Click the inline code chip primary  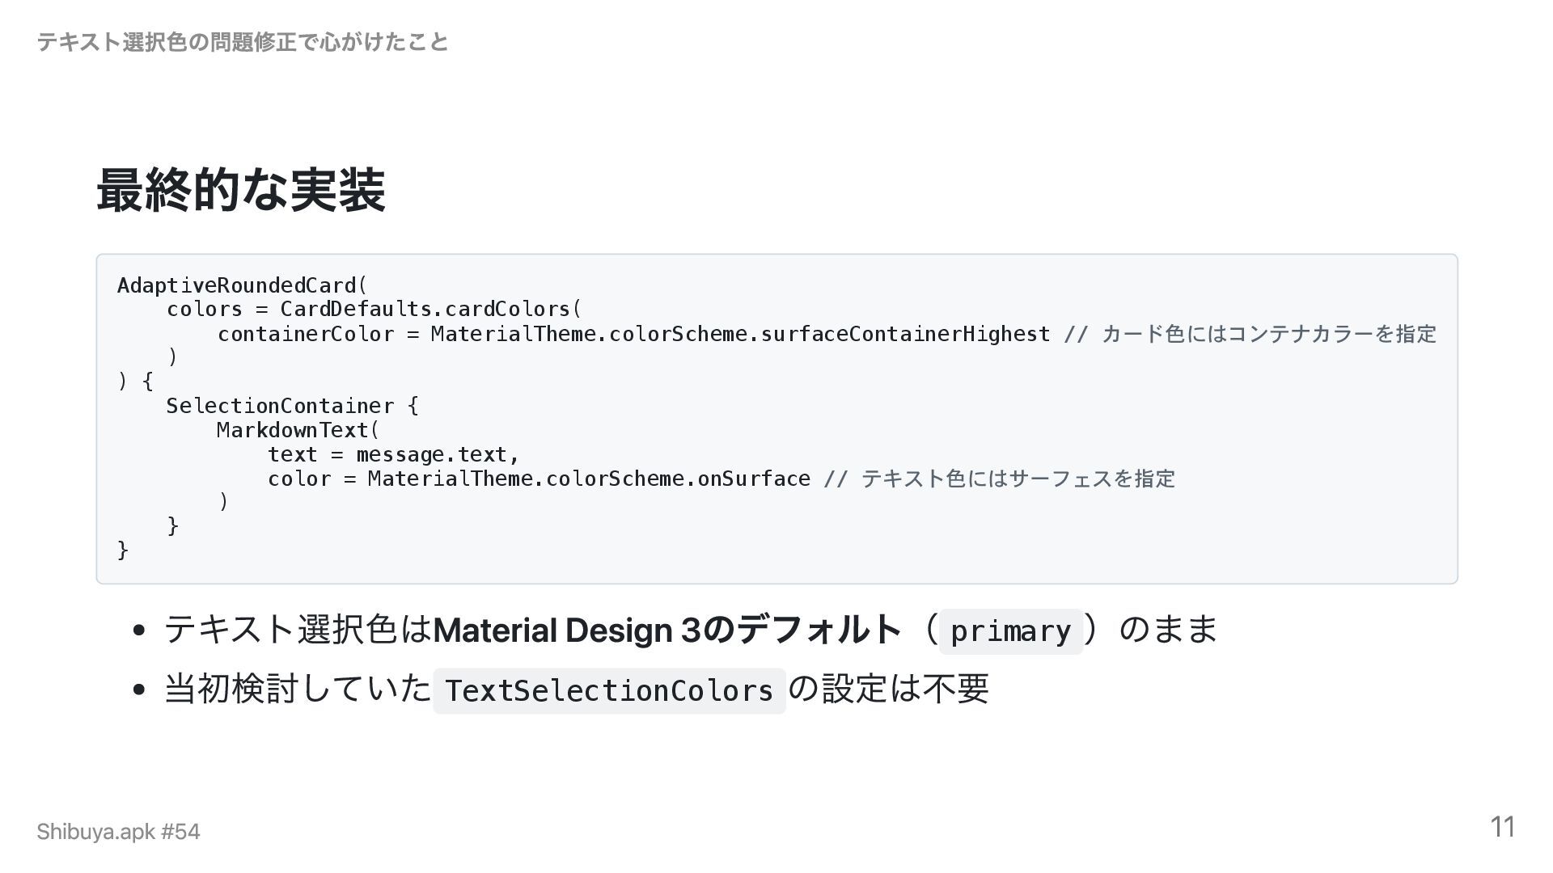(x=1010, y=630)
